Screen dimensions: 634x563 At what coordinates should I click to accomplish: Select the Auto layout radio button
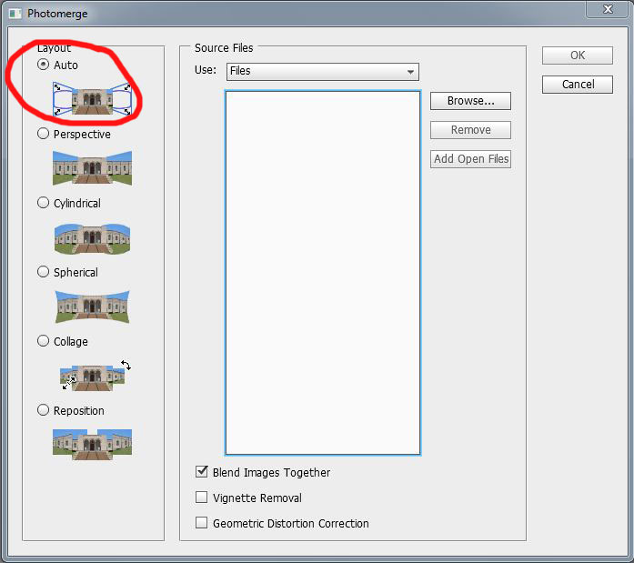tap(43, 65)
